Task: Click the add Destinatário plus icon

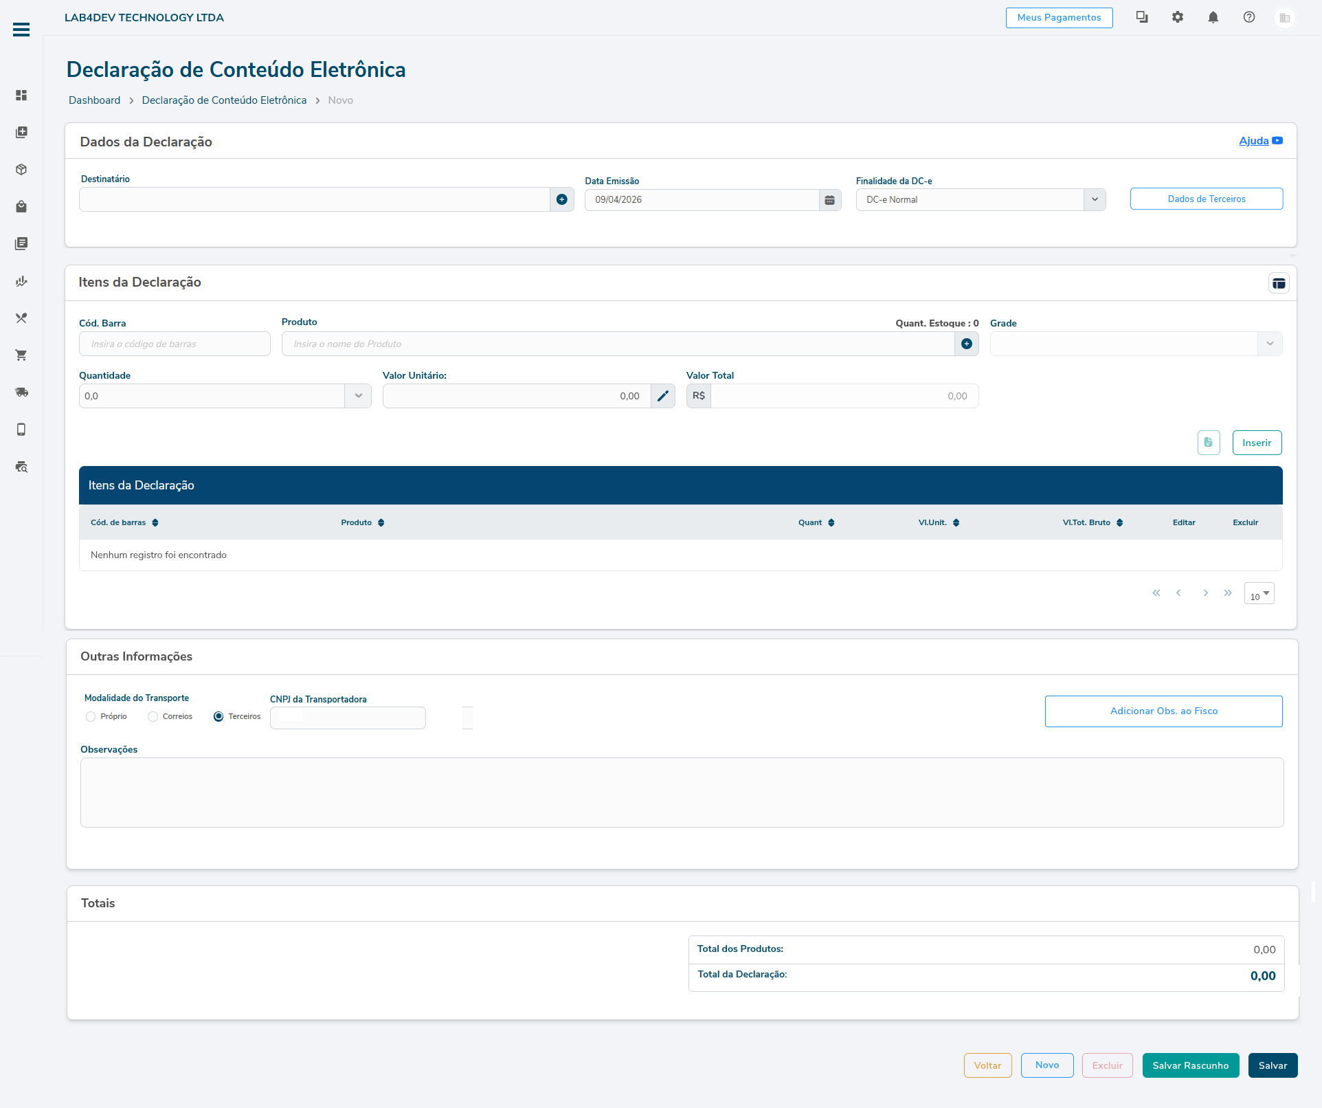Action: point(561,199)
